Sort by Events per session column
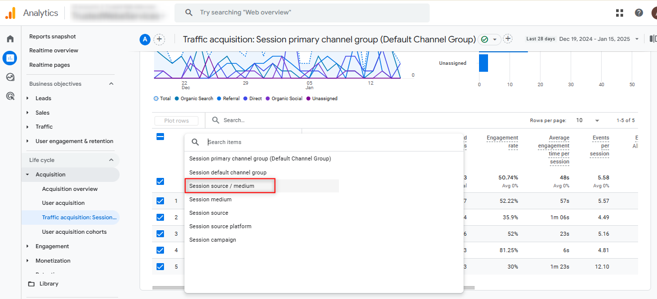 (601, 146)
